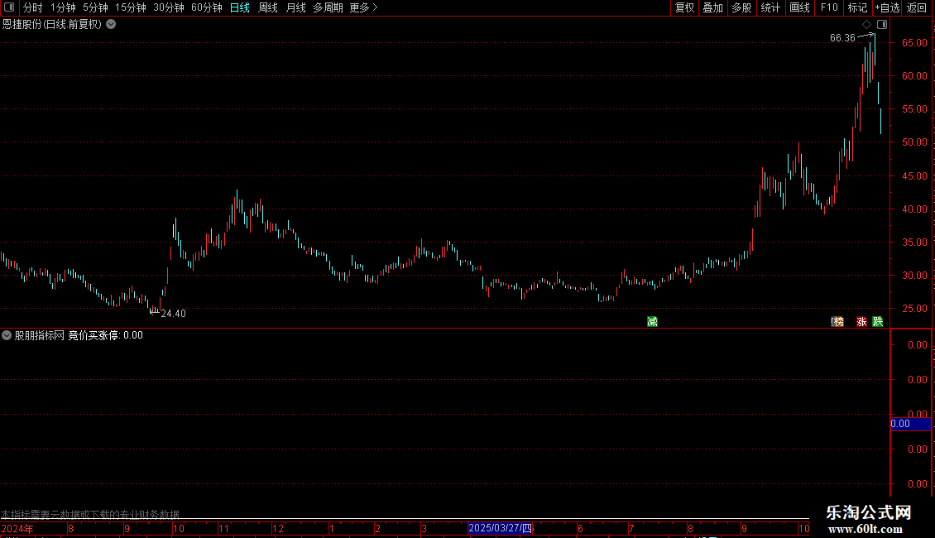Click the 竞价买涨停 indicator label
The width and height of the screenshot is (935, 538).
[x=105, y=335]
